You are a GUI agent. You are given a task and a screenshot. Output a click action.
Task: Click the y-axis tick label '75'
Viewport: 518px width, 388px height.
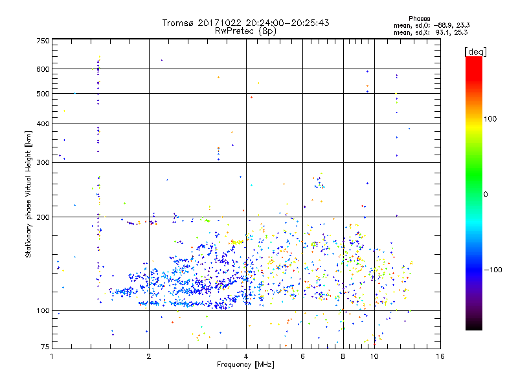coord(45,347)
